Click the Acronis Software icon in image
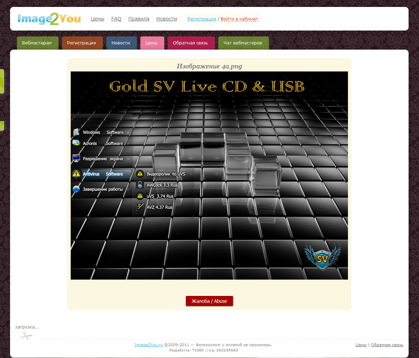Image resolution: width=419 pixels, height=358 pixels. pyautogui.click(x=76, y=143)
